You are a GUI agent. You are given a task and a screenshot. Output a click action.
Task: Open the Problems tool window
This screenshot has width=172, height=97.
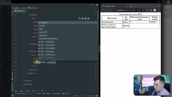47,93
